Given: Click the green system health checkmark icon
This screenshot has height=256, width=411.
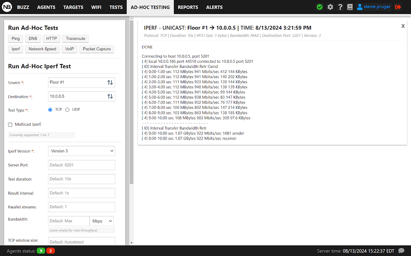Looking at the screenshot, I should 319,7.
